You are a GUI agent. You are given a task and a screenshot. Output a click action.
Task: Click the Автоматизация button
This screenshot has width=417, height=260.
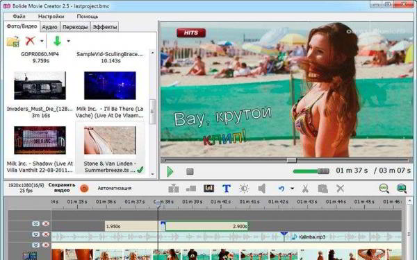pyautogui.click(x=115, y=188)
